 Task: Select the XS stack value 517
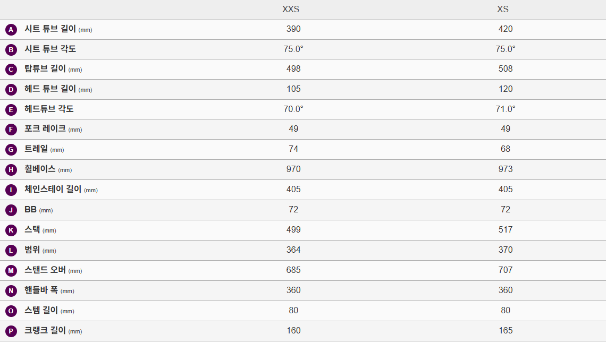[505, 230]
